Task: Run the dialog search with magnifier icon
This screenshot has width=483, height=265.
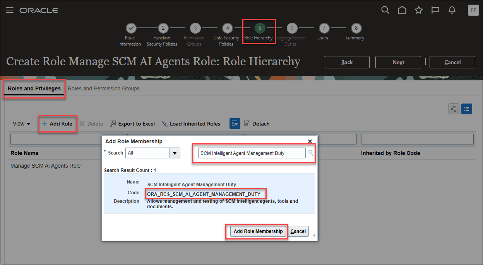Action: click(x=311, y=153)
